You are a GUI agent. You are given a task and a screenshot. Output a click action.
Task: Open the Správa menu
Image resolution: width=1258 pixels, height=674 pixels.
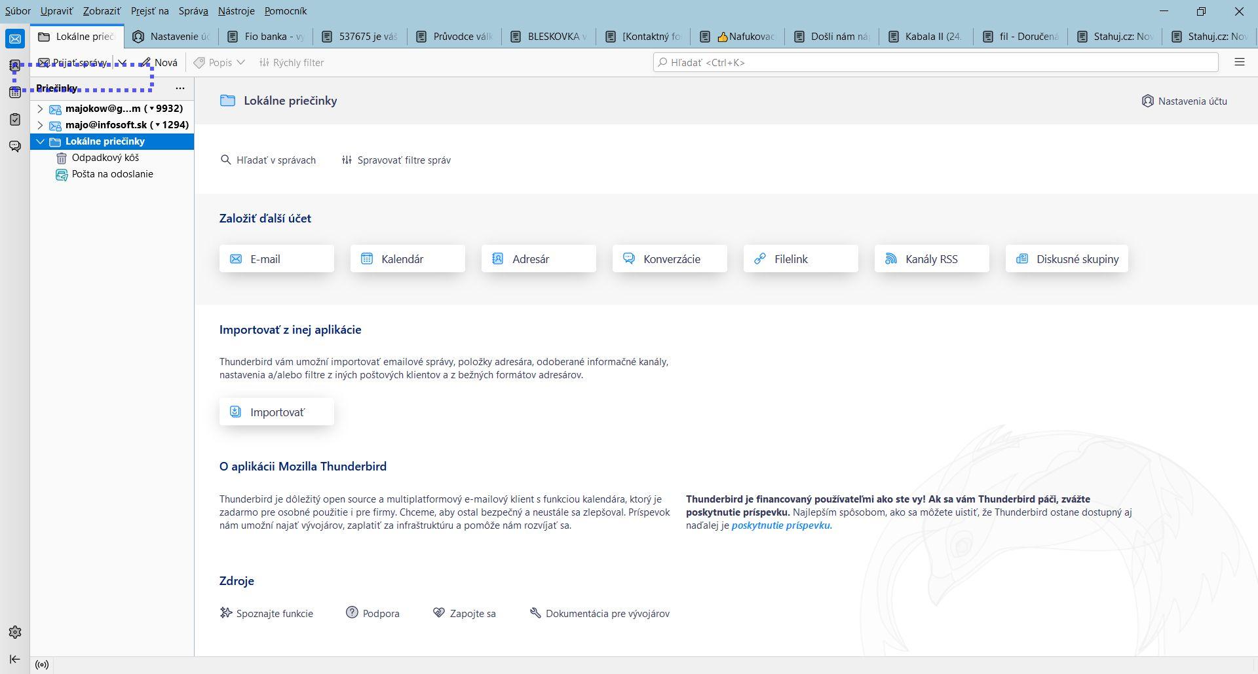point(193,11)
